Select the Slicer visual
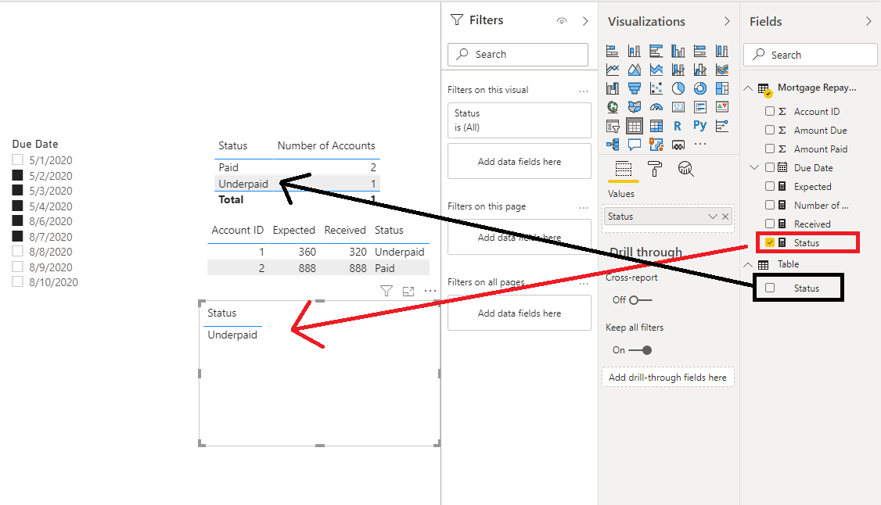 (613, 126)
